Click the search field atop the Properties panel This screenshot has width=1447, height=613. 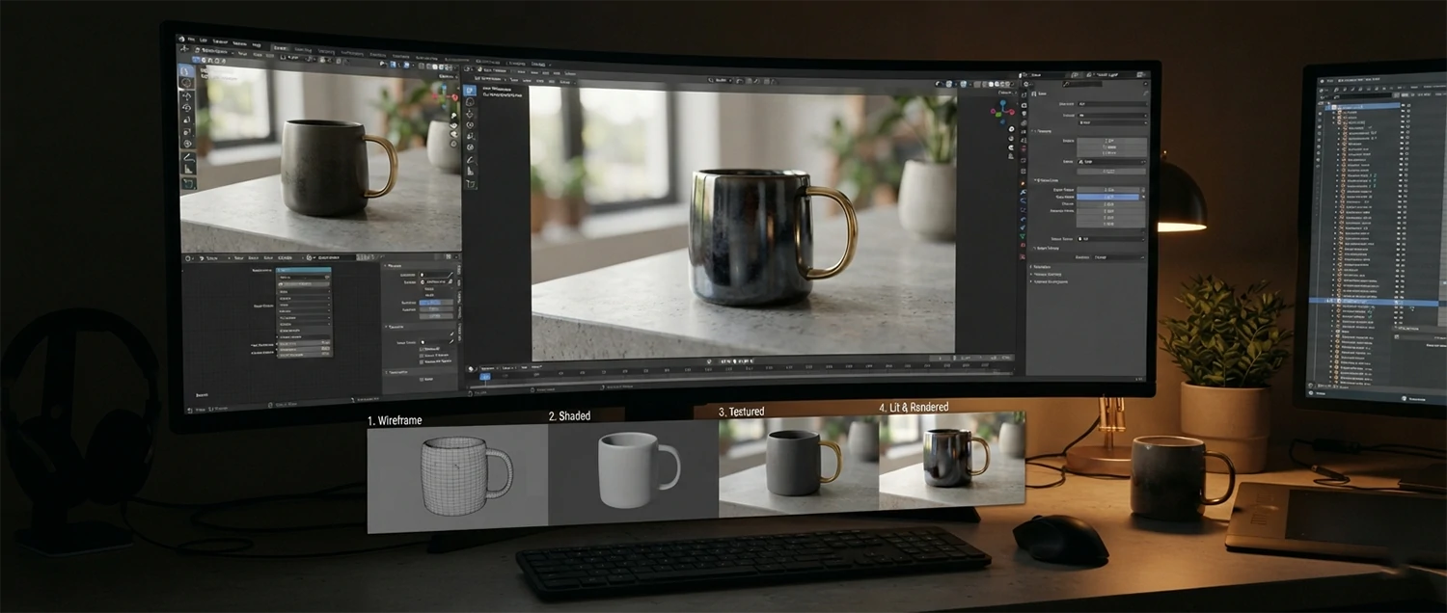(1081, 84)
